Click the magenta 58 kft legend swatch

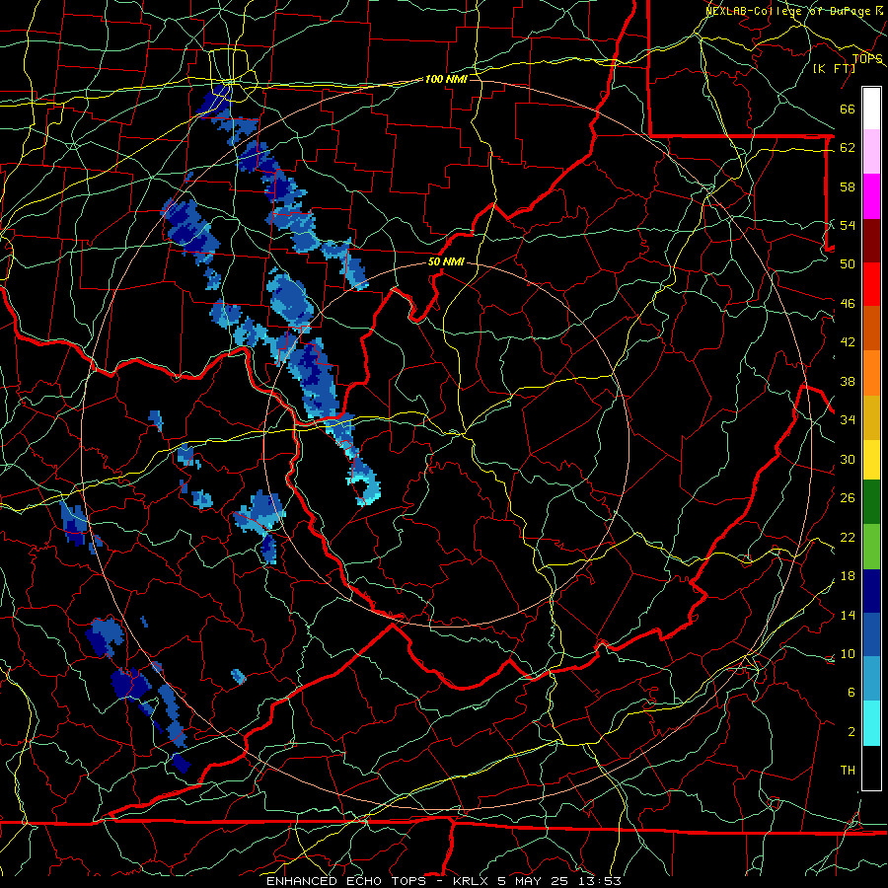click(x=871, y=196)
